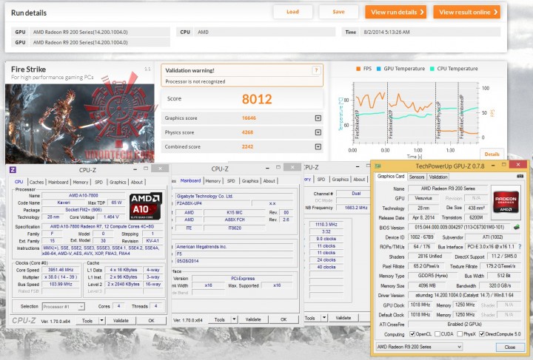Click the NB Frequency value 1663.2 MHz
Viewport: 533px width, 360px height.
point(356,207)
